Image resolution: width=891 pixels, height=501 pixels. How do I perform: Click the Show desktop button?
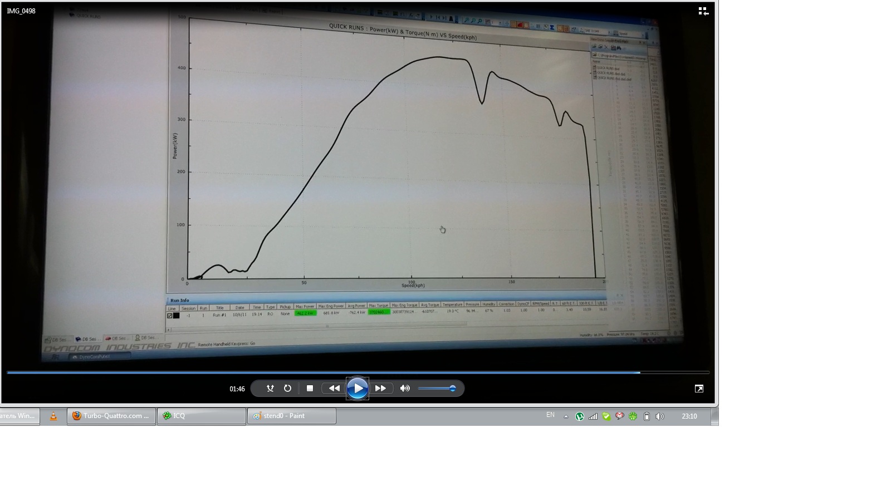(x=715, y=416)
